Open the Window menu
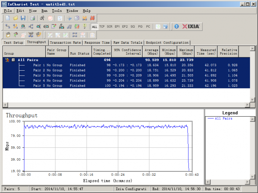The width and height of the screenshot is (258, 193). (x=72, y=11)
